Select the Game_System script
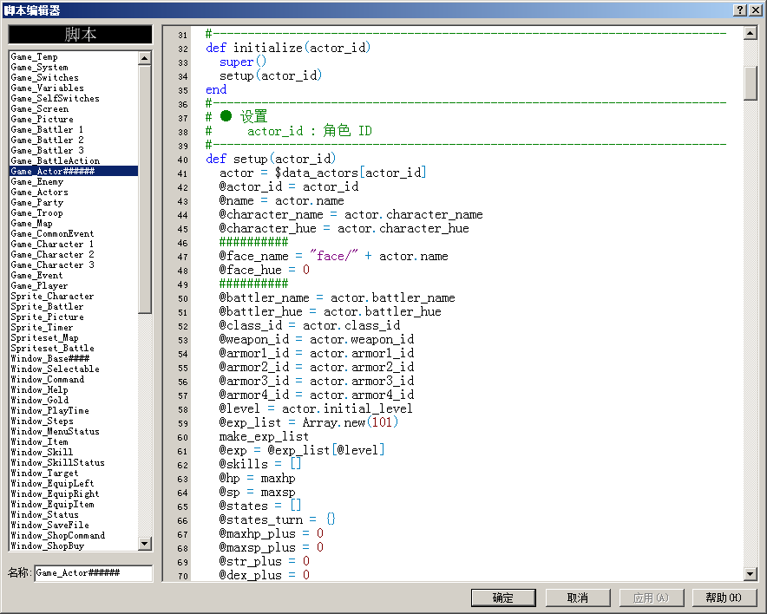This screenshot has height=614, width=767. click(74, 67)
